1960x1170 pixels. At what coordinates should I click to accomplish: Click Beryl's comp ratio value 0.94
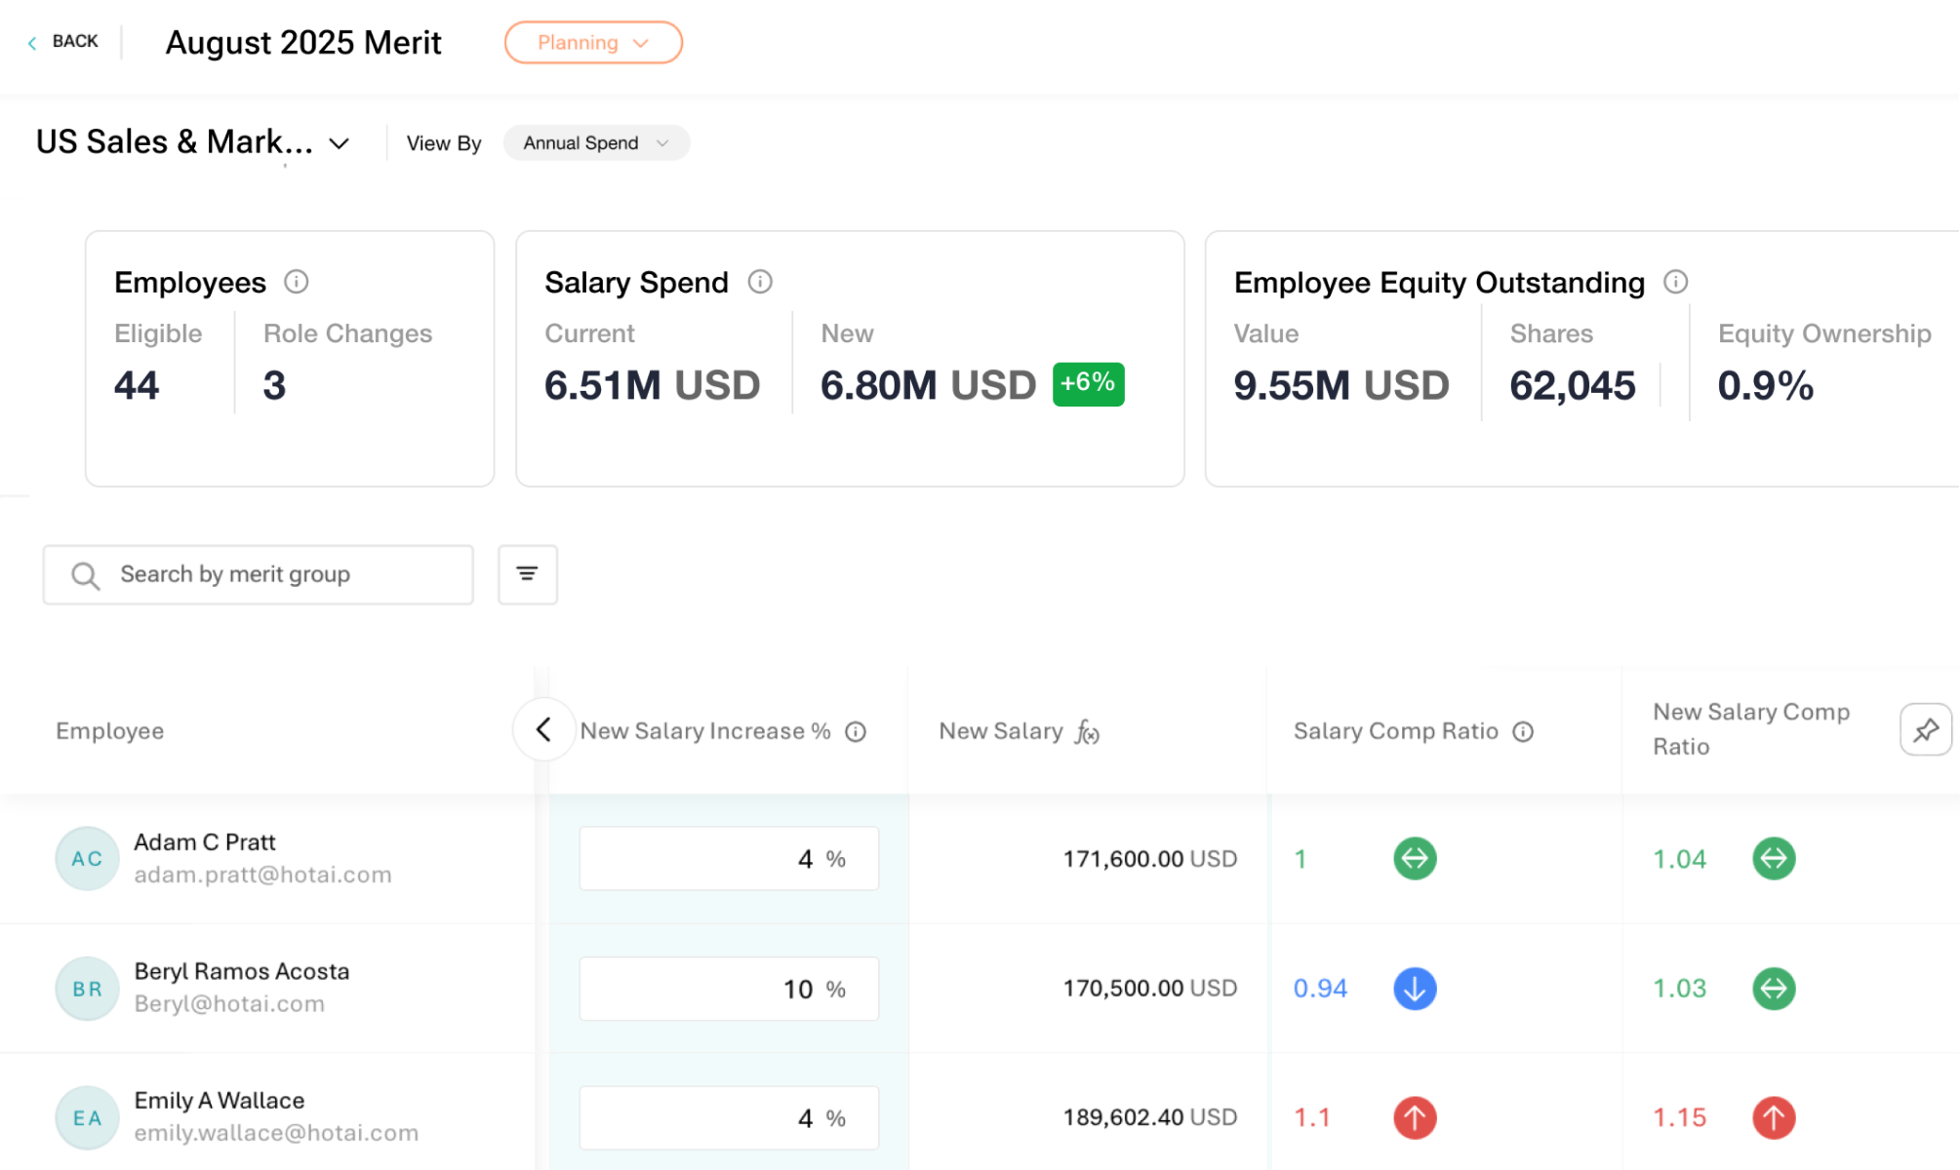coord(1320,989)
